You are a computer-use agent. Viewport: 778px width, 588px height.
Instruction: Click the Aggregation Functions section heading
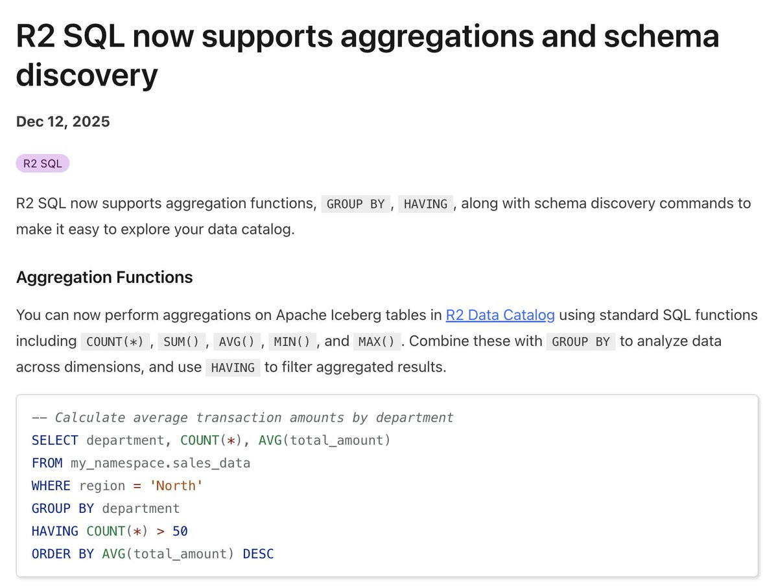point(104,277)
